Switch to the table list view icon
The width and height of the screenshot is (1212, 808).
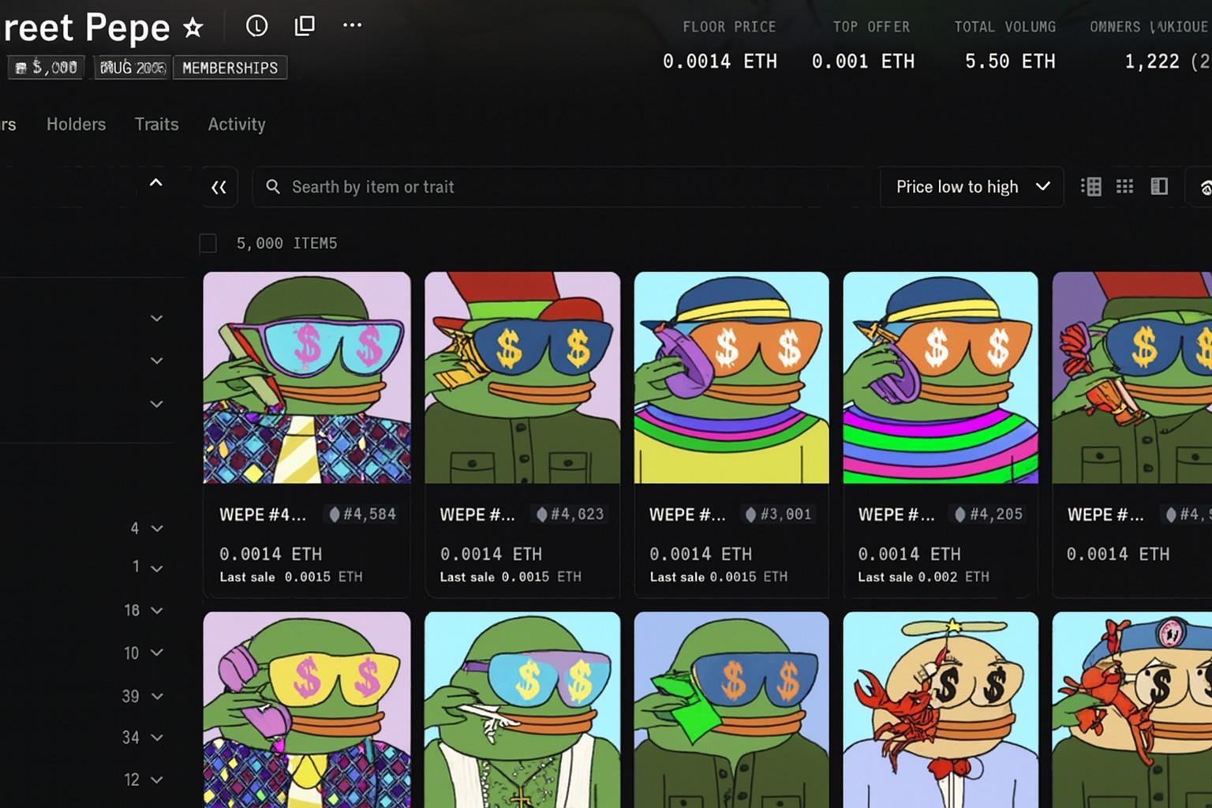pos(1091,186)
